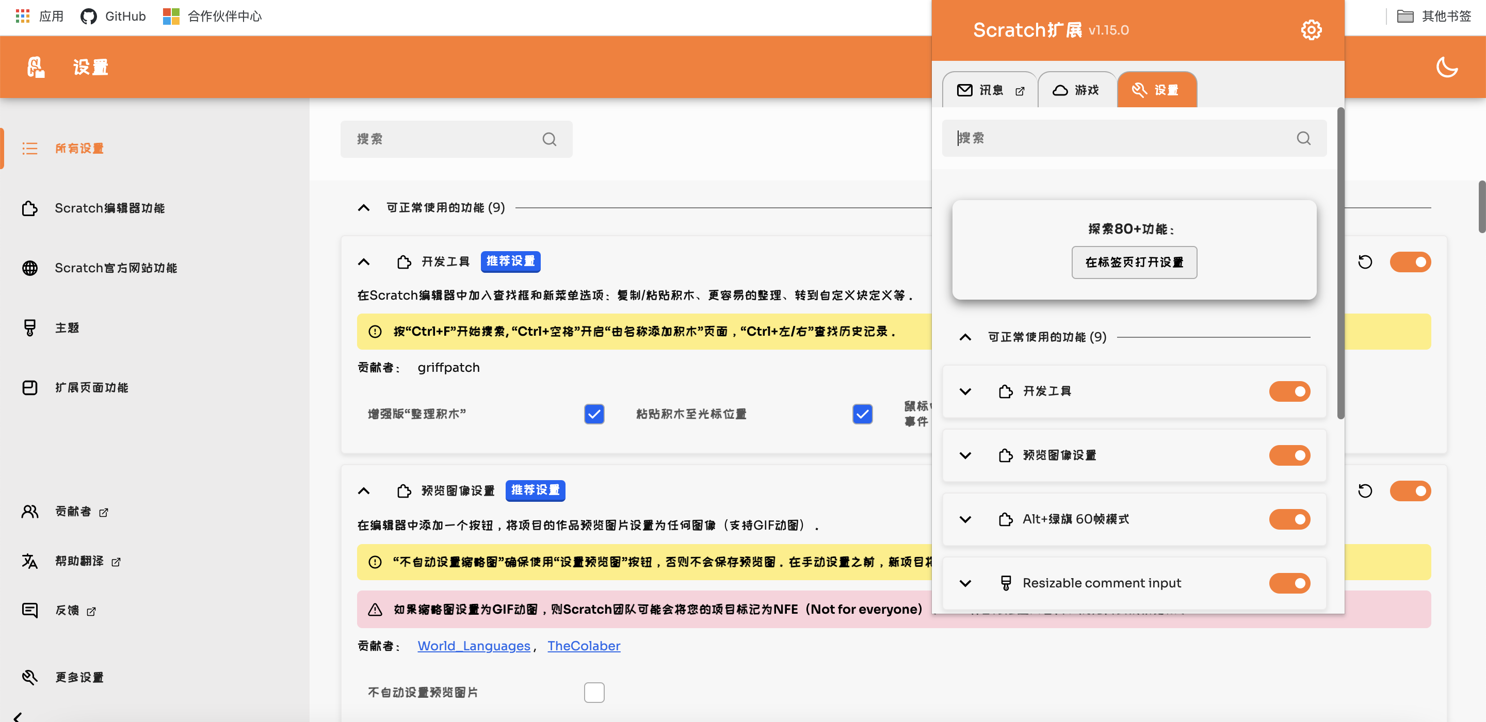The height and width of the screenshot is (722, 1486).
Task: Expand the 预览图像设置 row in the popup
Action: pos(965,455)
